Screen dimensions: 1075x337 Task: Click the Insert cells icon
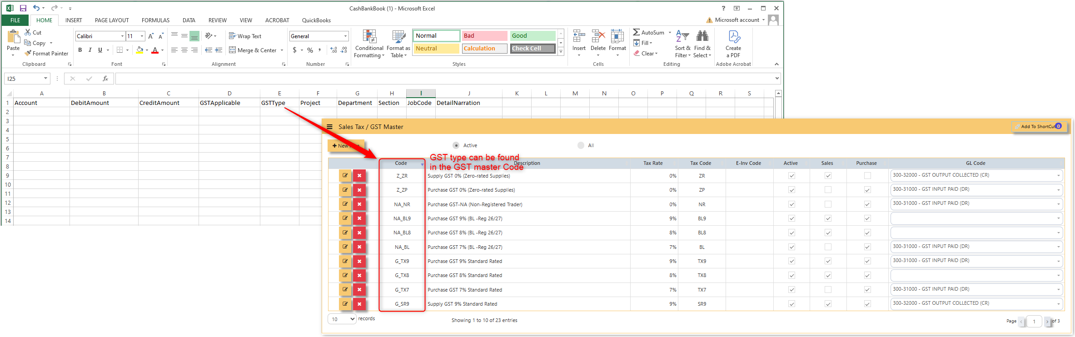[579, 36]
